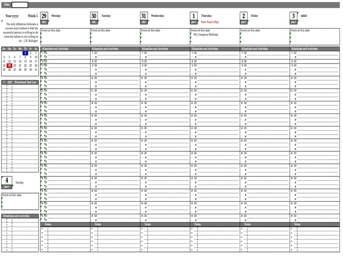The width and height of the screenshot is (343, 257).
Task: Click the 'janv' month tag under Sunday's 4
Action: (x=7, y=187)
